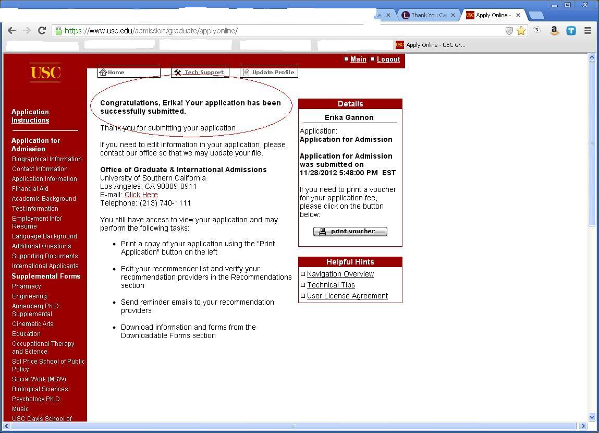Click the blue T extension icon

pos(571,31)
